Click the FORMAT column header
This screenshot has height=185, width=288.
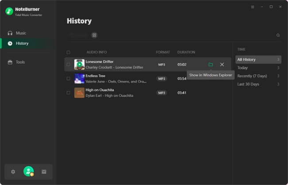(163, 52)
